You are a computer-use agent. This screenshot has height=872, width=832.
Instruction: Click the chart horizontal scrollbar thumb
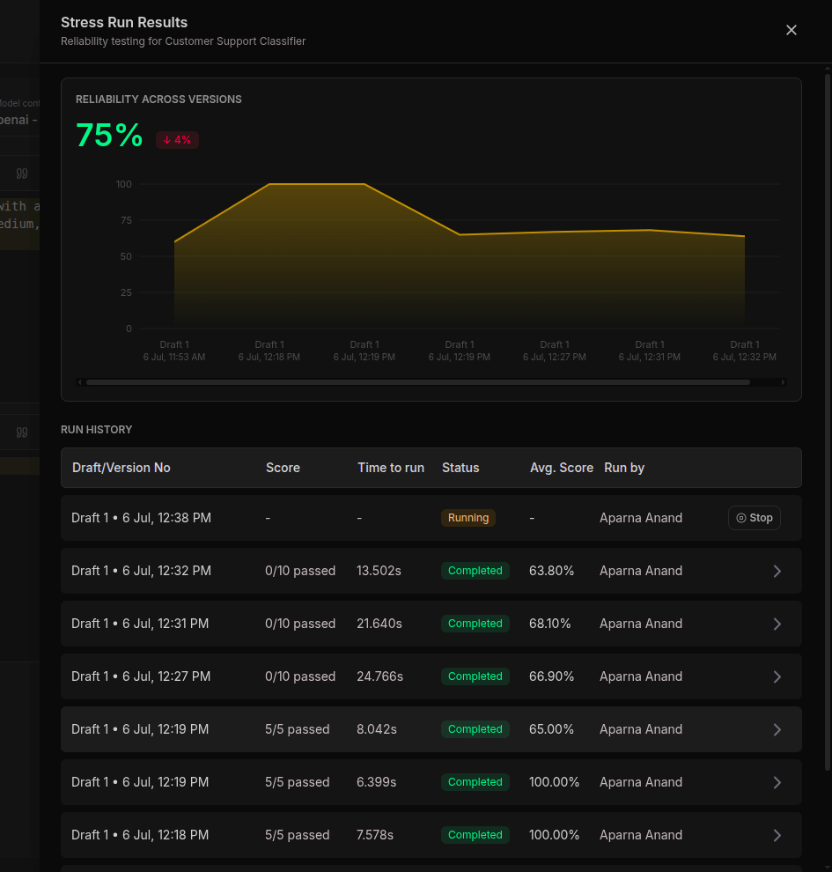pos(418,382)
